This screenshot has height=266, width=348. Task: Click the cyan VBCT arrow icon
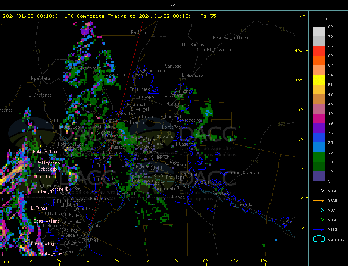319,210
